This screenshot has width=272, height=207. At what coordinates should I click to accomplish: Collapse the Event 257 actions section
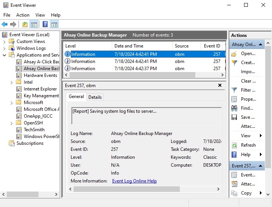pos(260,166)
